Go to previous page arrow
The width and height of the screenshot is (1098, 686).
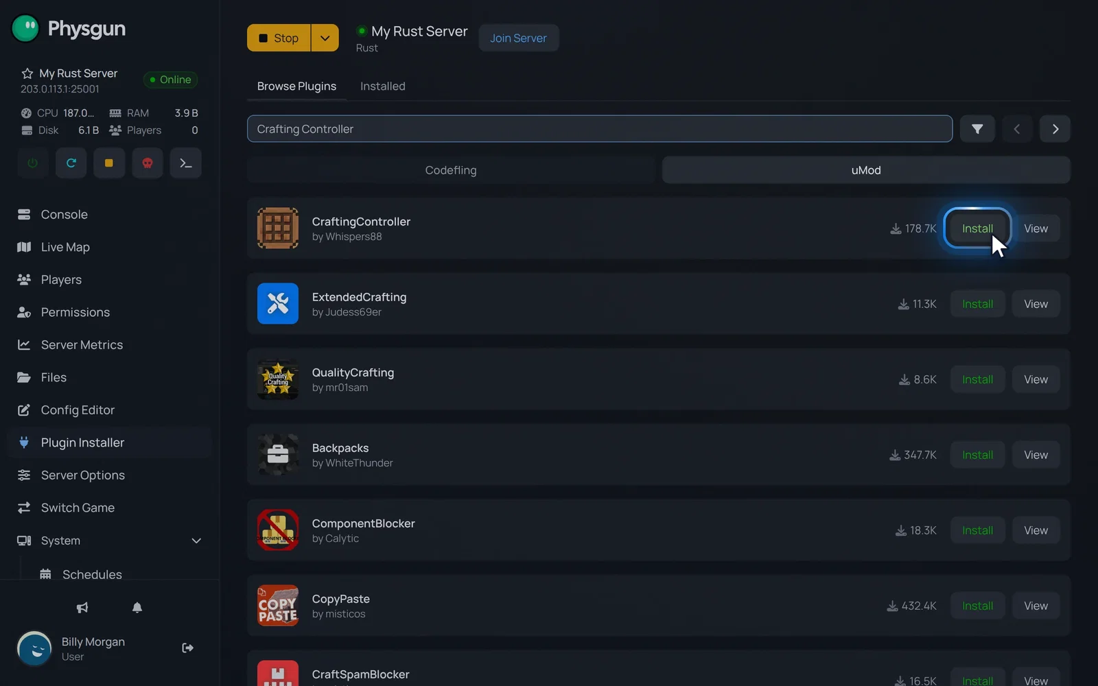click(x=1017, y=129)
